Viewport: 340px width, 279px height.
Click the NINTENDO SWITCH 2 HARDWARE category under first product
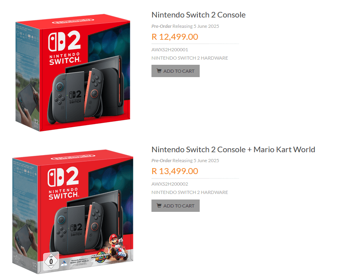[189, 58]
